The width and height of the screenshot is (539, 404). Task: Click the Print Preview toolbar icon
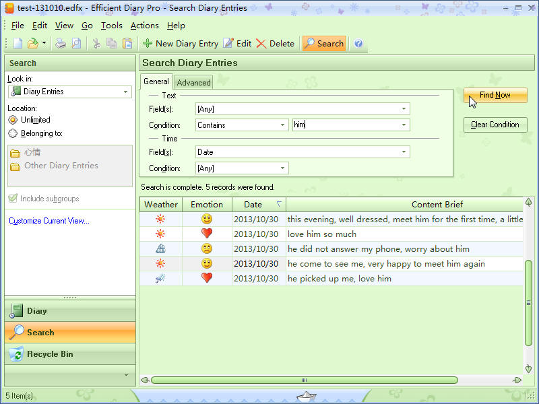(76, 43)
